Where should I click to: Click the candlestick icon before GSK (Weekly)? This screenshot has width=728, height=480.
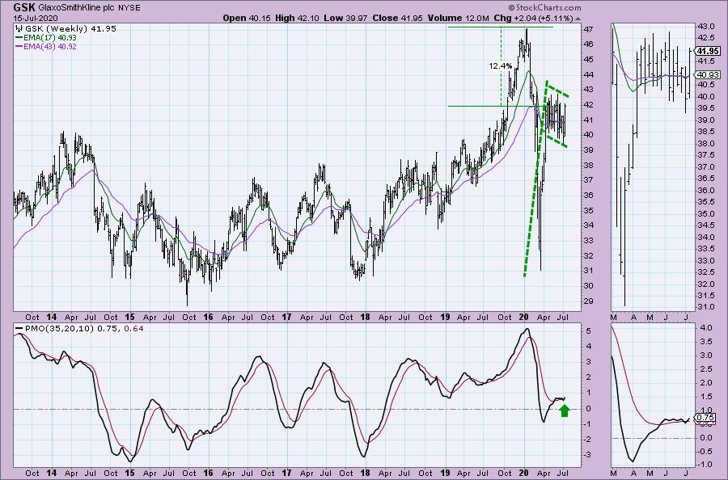[19, 29]
